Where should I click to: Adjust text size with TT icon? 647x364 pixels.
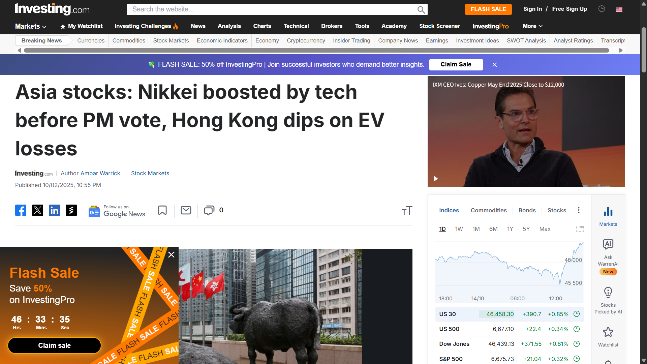407,211
